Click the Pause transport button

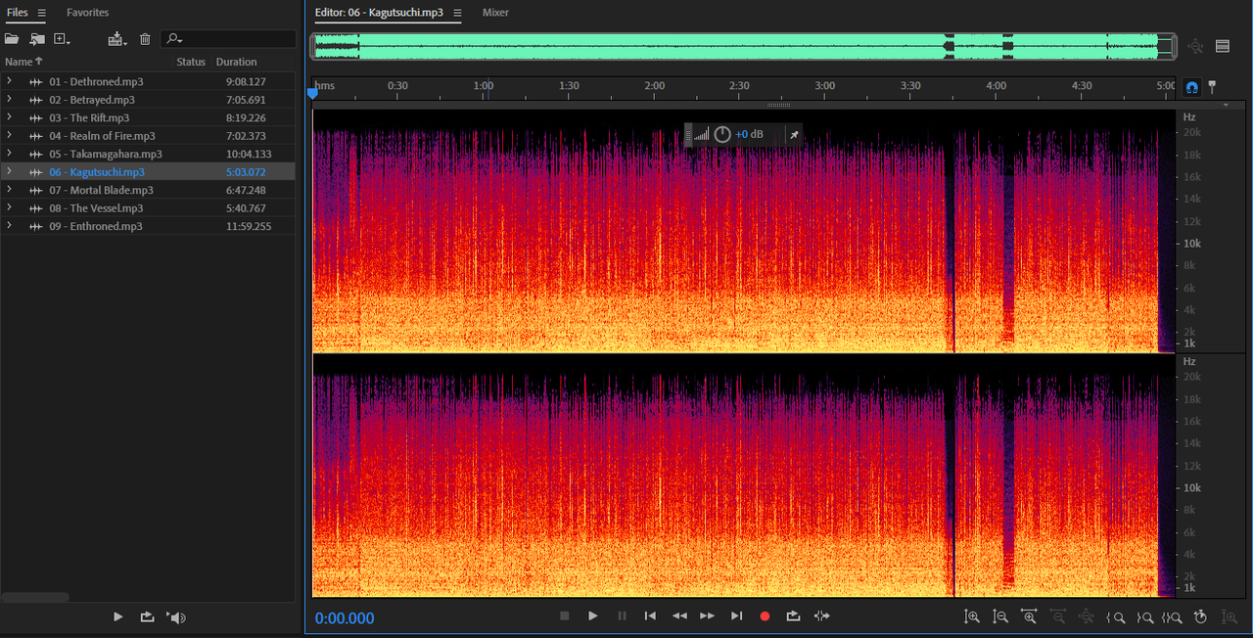coord(622,616)
